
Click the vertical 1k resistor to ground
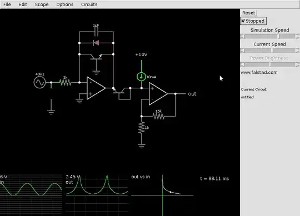coord(142,128)
